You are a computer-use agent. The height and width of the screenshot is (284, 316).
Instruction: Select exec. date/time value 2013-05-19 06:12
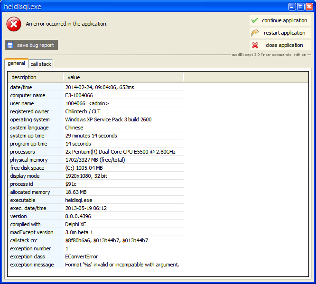86,208
